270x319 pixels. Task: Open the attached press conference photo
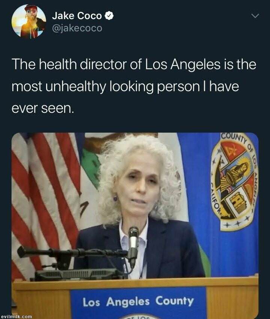tap(135, 226)
